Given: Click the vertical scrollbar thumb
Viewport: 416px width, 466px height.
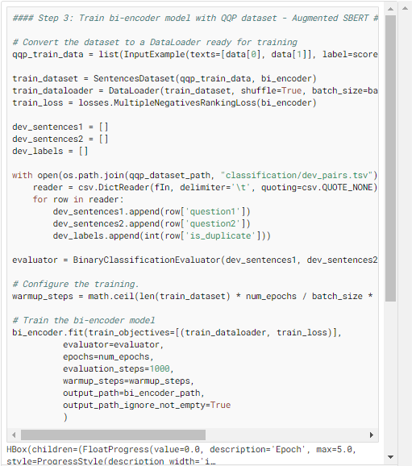Looking at the screenshot, I should click(390, 158).
